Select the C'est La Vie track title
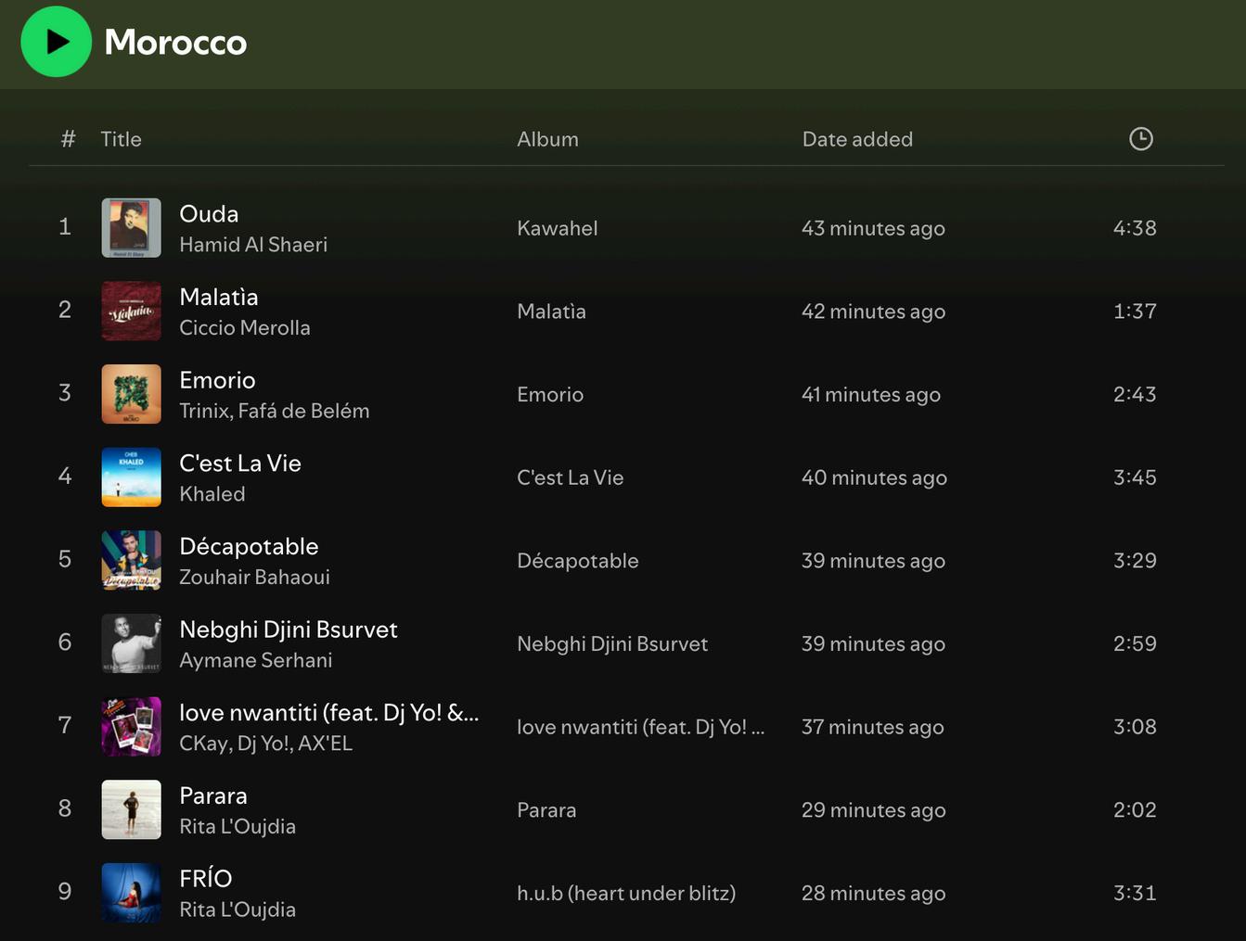Viewport: 1246px width, 941px height. 240,464
